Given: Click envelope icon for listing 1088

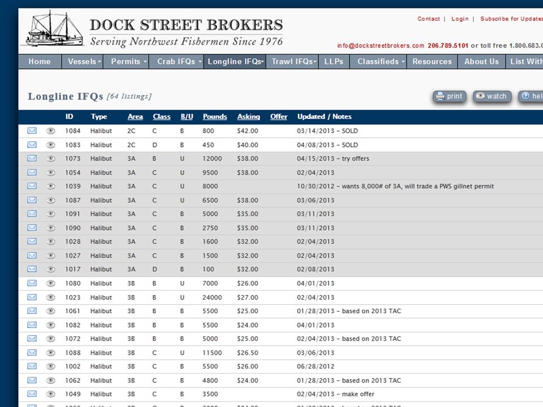Looking at the screenshot, I should (32, 352).
